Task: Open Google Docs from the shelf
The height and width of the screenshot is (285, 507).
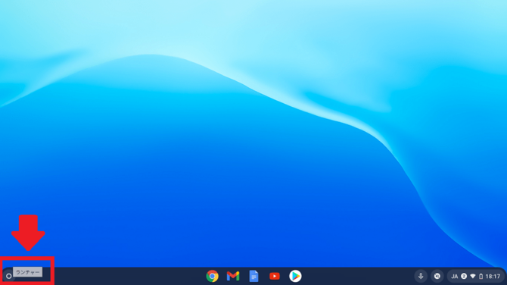Action: [253, 276]
